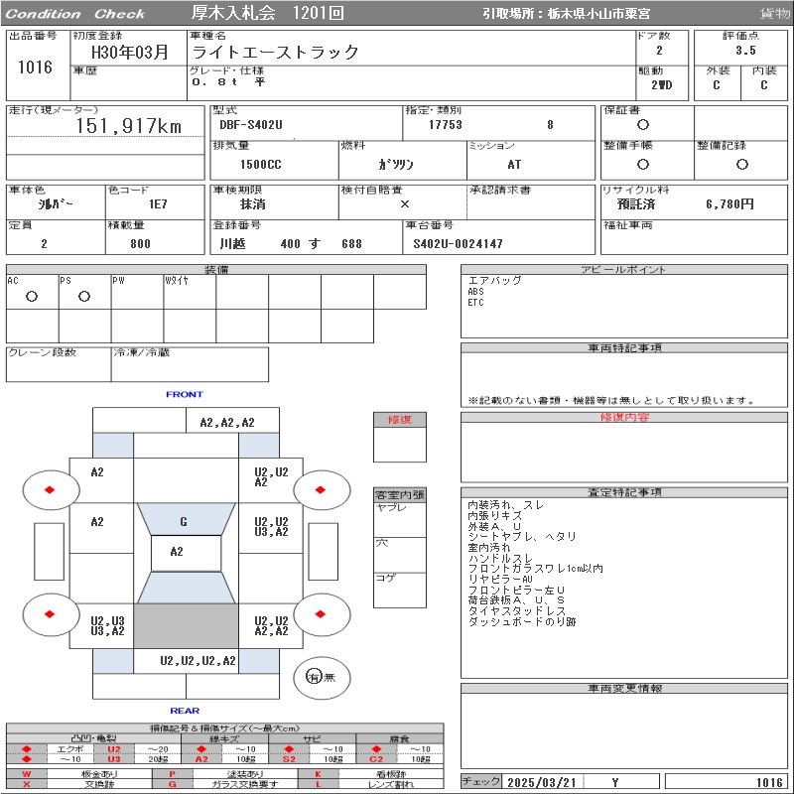Screen dimensions: 794x794
Task: Click designation number 17753
Action: pyautogui.click(x=445, y=125)
